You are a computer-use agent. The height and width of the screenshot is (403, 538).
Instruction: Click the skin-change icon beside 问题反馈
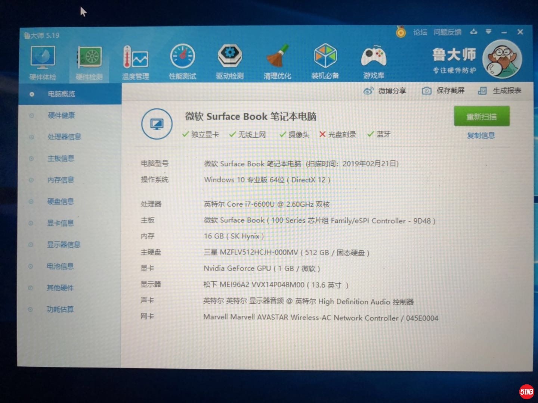[x=474, y=32]
